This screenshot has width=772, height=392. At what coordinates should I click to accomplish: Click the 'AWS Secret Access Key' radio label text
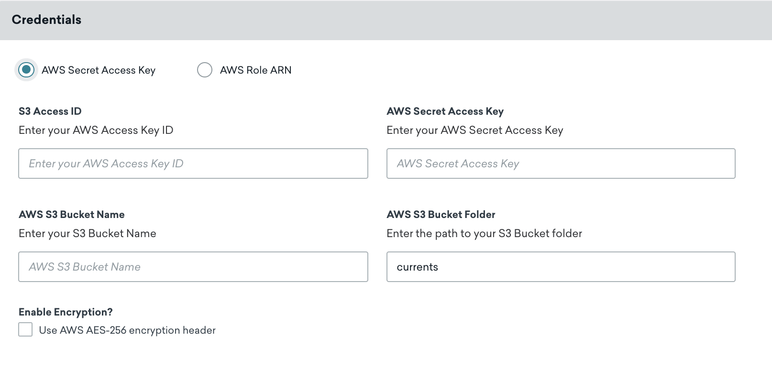99,70
